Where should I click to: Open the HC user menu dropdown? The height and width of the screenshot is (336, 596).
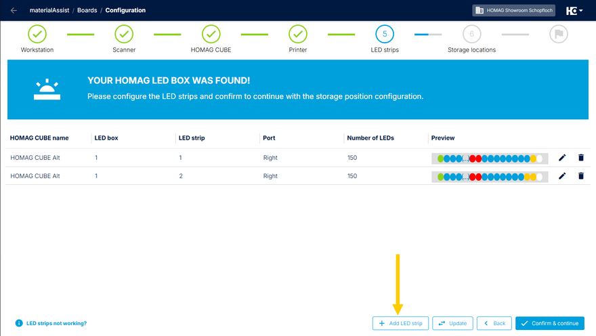(x=574, y=11)
